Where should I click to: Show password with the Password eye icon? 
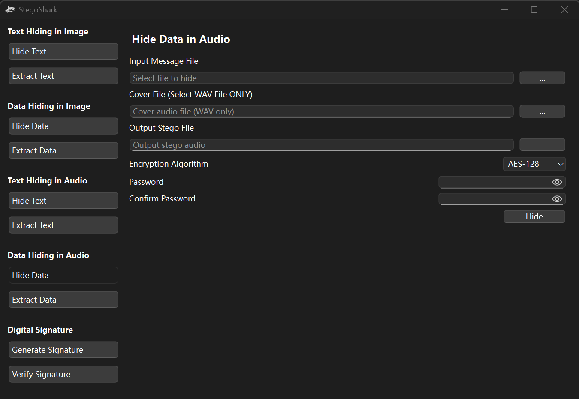(x=557, y=182)
